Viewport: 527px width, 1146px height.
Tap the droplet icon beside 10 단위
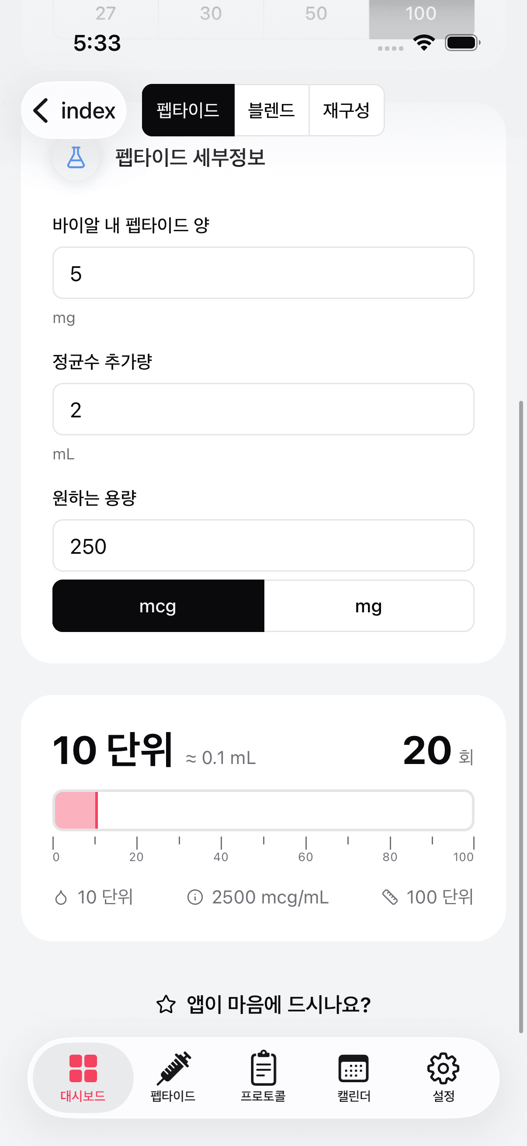point(61,897)
